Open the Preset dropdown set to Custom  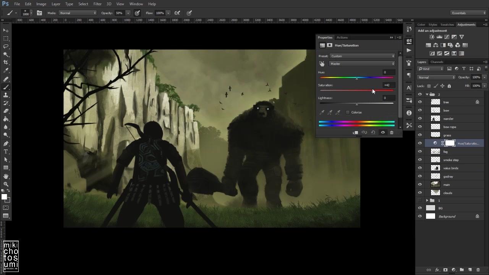362,56
